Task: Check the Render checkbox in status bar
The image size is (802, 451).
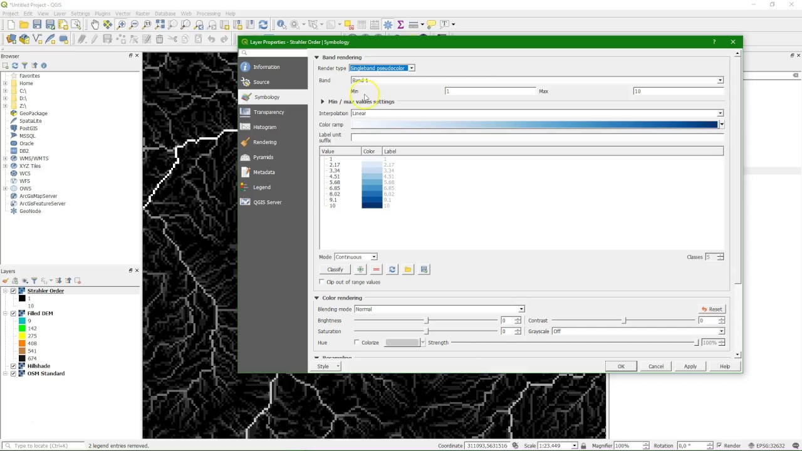Action: [x=719, y=445]
